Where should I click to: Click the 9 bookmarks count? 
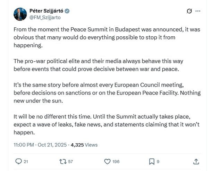click(x=158, y=161)
